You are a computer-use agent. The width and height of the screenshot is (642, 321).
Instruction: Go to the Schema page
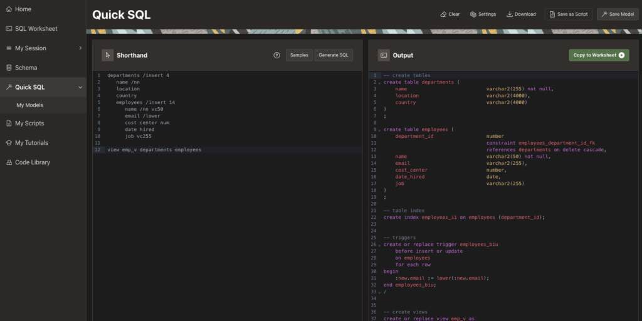(43, 68)
